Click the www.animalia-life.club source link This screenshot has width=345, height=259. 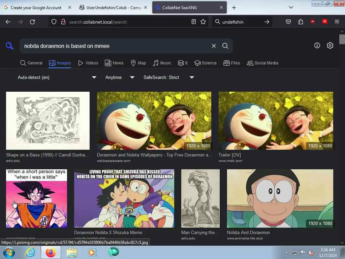pyautogui.click(x=245, y=238)
